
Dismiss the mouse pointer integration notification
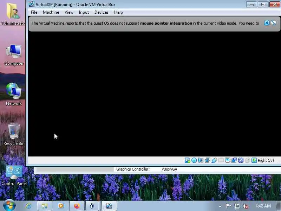[267, 23]
